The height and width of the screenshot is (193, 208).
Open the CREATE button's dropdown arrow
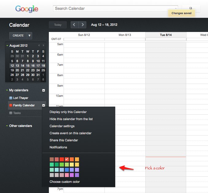(x=29, y=36)
